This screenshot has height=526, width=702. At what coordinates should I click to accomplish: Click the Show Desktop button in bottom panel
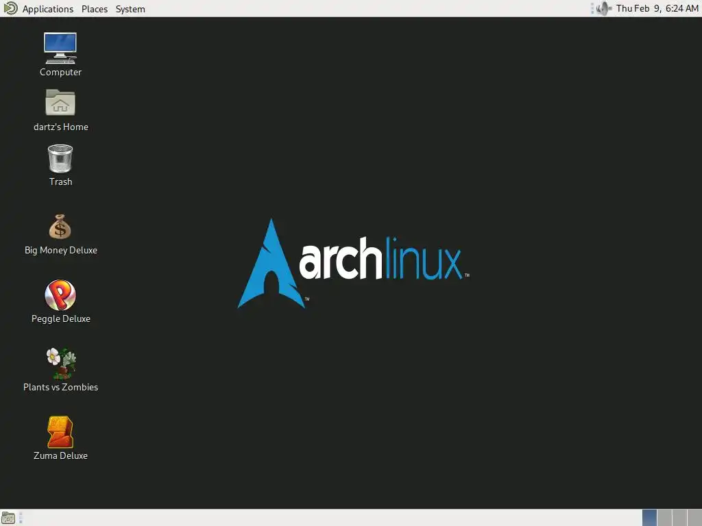[8, 518]
